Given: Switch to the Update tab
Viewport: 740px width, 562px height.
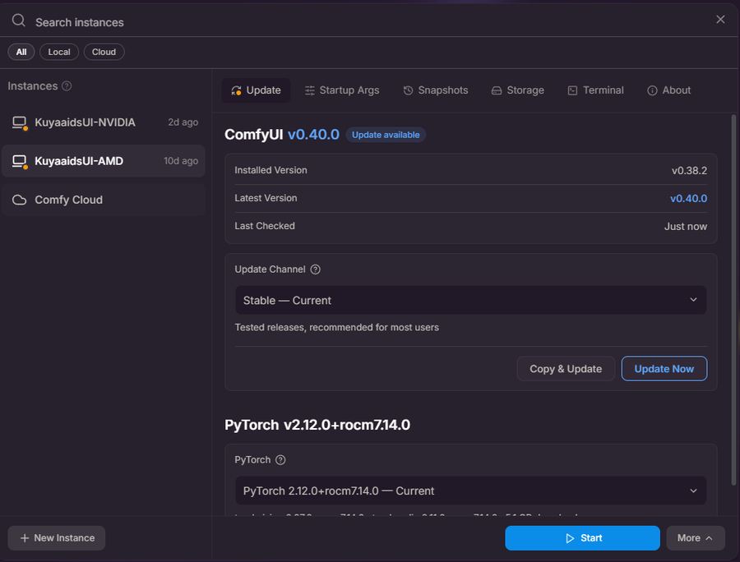Looking at the screenshot, I should (256, 90).
